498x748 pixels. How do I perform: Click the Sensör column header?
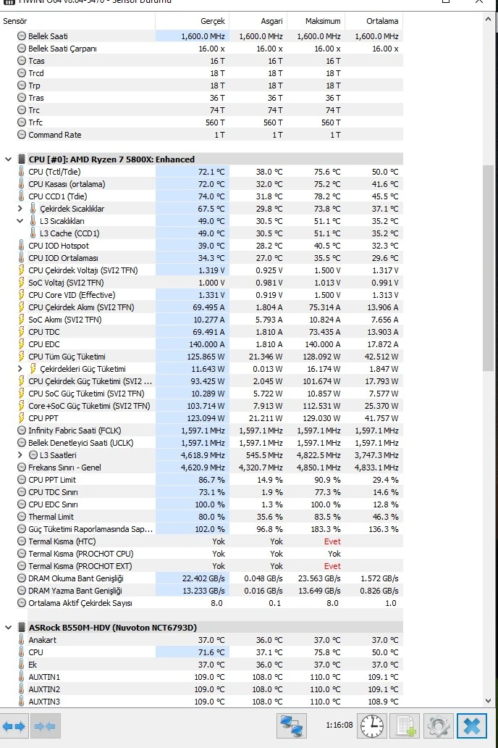77,21
